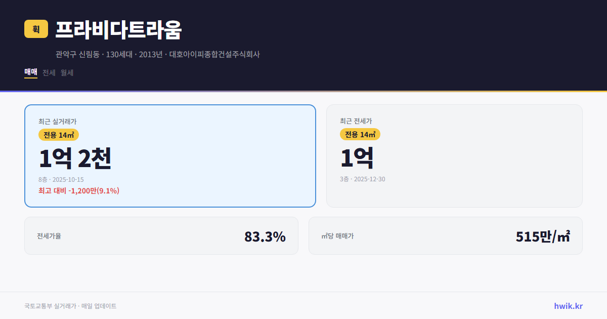Select the 최근 실거래가 card
Viewport: 607px width, 319px height.
pyautogui.click(x=169, y=155)
